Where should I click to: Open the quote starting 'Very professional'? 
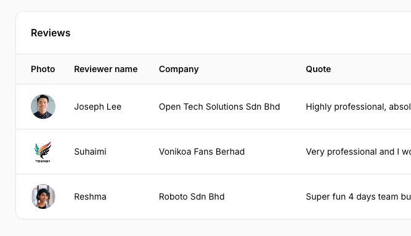coord(358,152)
